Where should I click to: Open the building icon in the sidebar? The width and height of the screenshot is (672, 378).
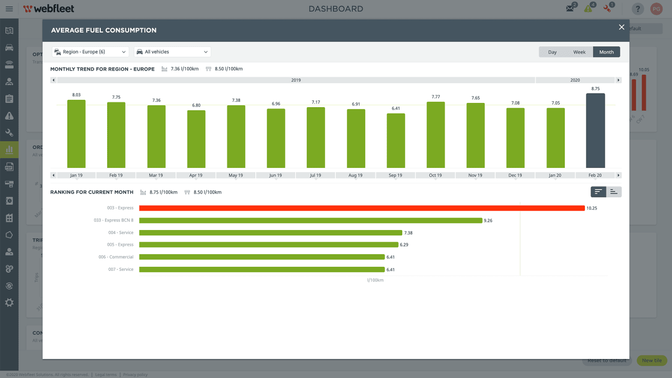pyautogui.click(x=9, y=218)
